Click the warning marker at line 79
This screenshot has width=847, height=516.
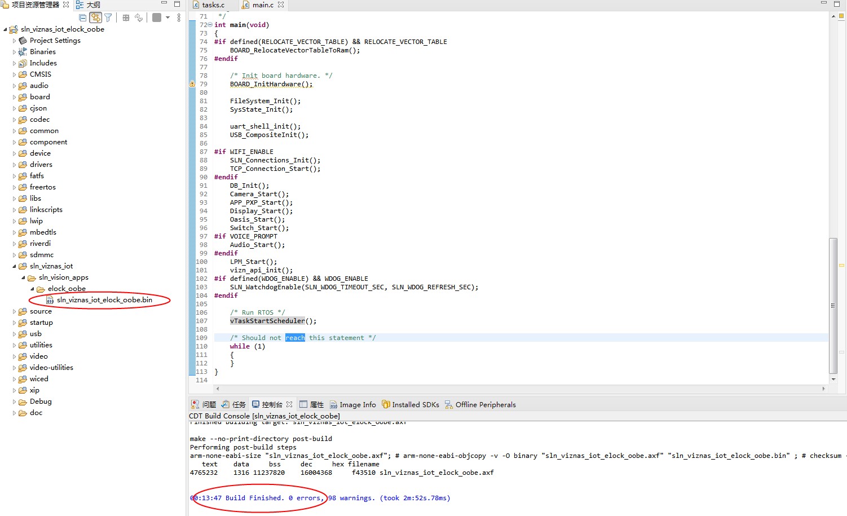pyautogui.click(x=192, y=84)
